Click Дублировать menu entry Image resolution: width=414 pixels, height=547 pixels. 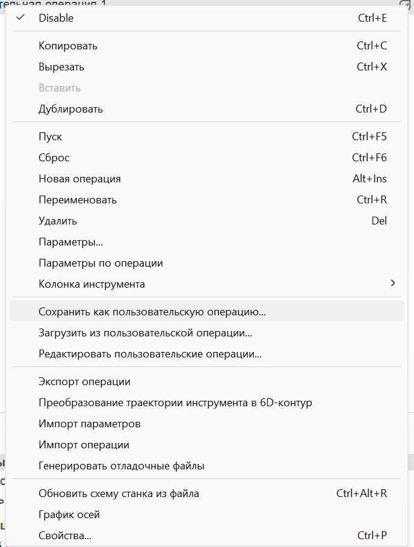(70, 109)
